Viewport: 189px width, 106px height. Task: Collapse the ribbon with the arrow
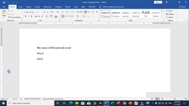click(x=187, y=21)
